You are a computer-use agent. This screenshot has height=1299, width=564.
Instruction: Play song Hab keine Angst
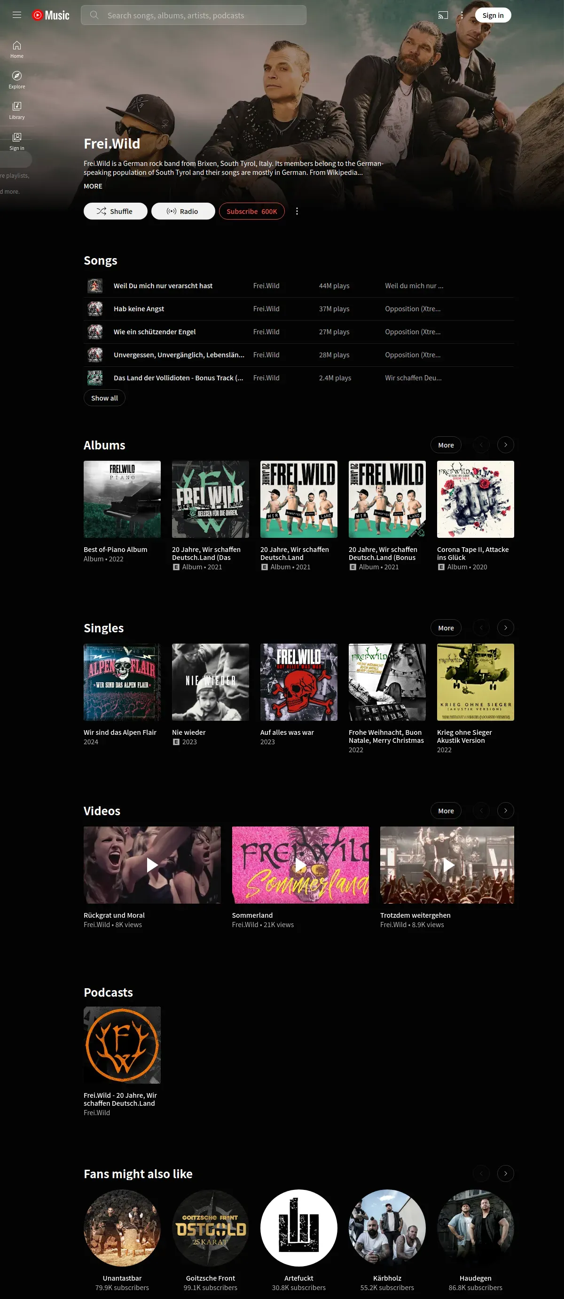click(139, 308)
